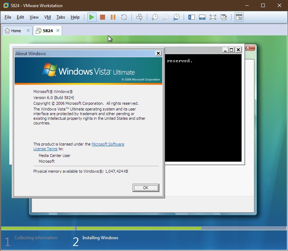Close the 5824 tab
Viewport: 288px width, 251px height.
tap(58, 30)
